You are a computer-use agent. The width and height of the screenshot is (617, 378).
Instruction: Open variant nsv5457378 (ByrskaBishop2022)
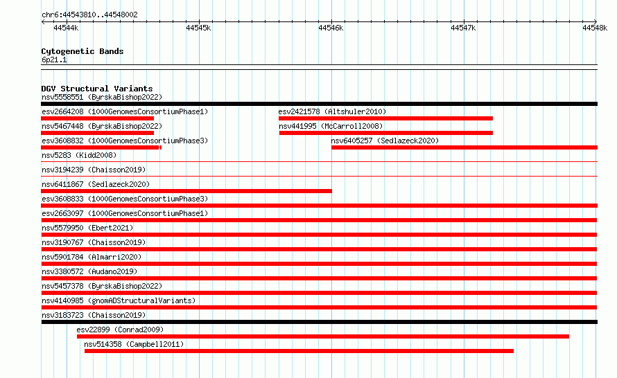[x=102, y=286]
